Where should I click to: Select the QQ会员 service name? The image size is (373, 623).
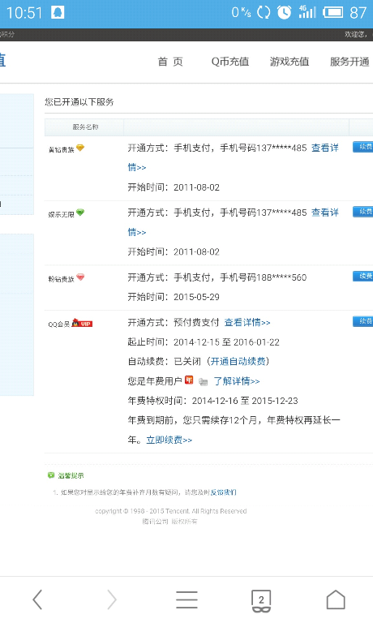(59, 324)
